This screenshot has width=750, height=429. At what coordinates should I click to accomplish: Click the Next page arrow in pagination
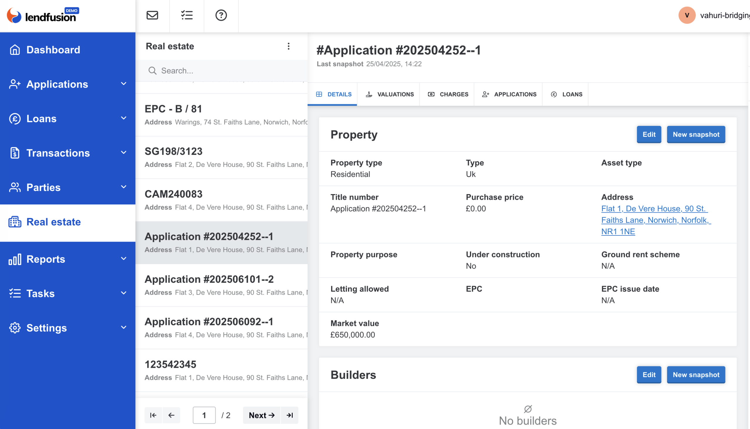coord(261,415)
